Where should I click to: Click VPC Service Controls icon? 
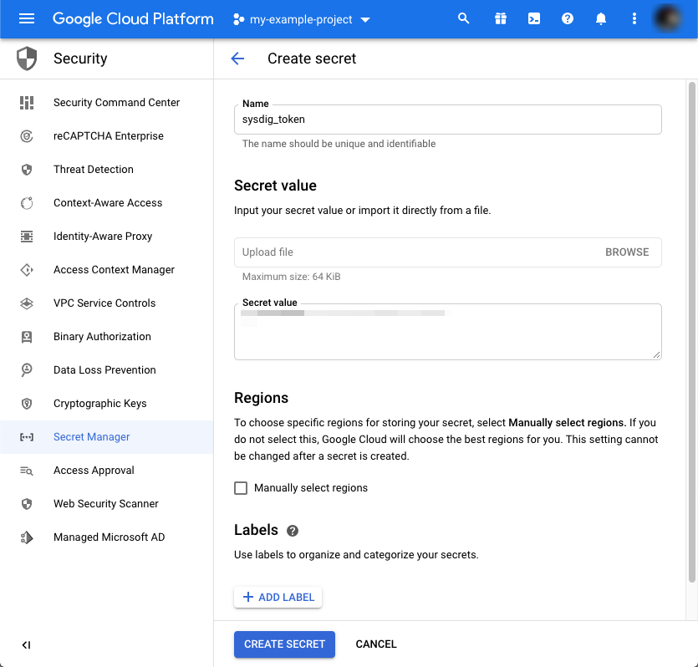click(27, 303)
